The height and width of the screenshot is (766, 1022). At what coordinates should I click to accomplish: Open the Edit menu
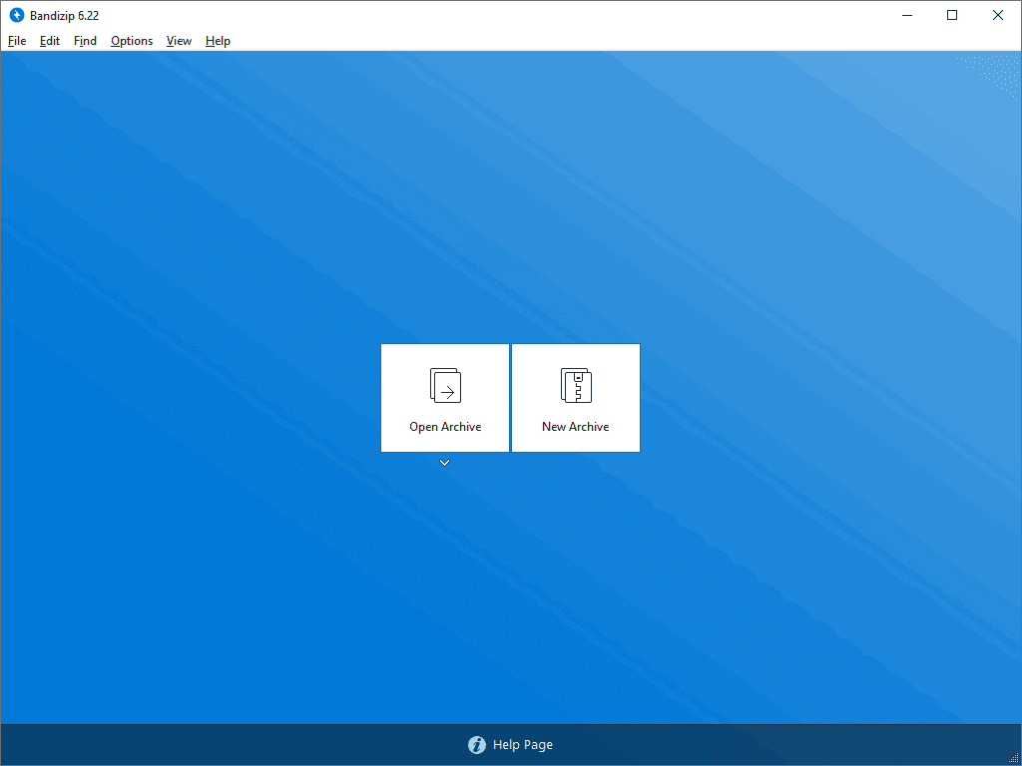(x=50, y=41)
